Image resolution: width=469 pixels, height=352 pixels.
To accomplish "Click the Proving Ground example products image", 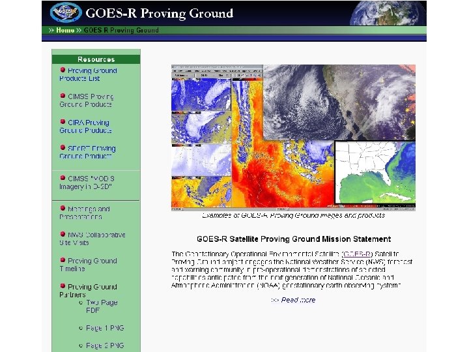I will coord(293,138).
